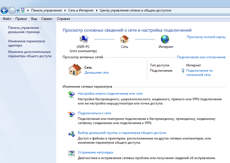Image resolution: width=230 pixels, height=163 pixels.
Task: Click the homegroup spheres icon
Action: pyautogui.click(x=72, y=134)
